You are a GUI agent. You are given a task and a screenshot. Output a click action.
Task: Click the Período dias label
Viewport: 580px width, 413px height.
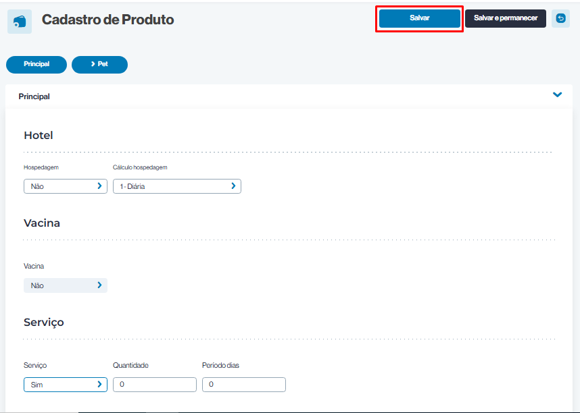(220, 365)
